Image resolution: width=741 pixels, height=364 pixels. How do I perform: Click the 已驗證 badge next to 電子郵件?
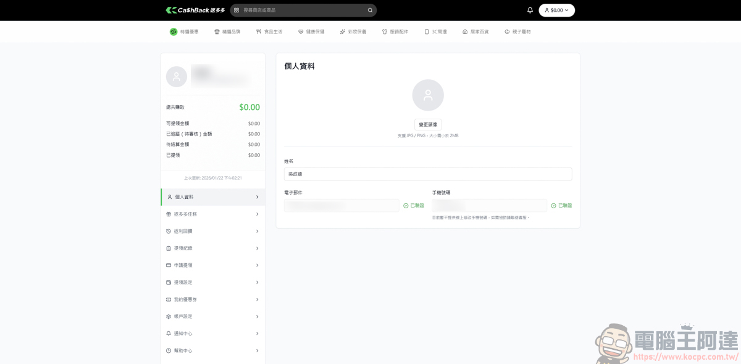(x=412, y=205)
